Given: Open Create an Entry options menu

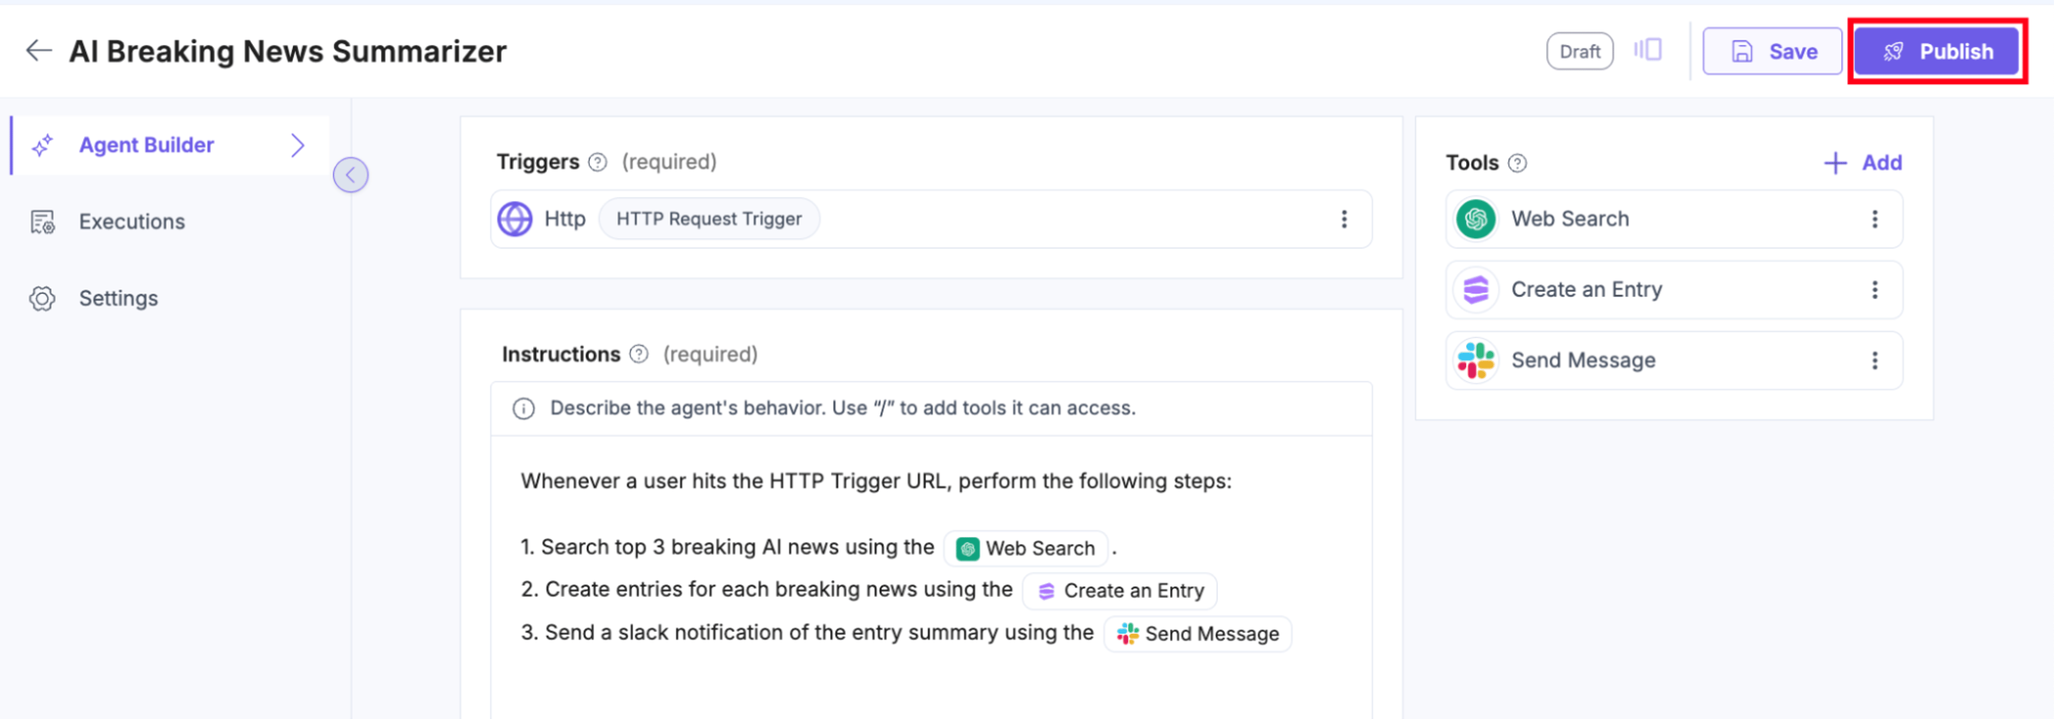Looking at the screenshot, I should (x=1875, y=289).
